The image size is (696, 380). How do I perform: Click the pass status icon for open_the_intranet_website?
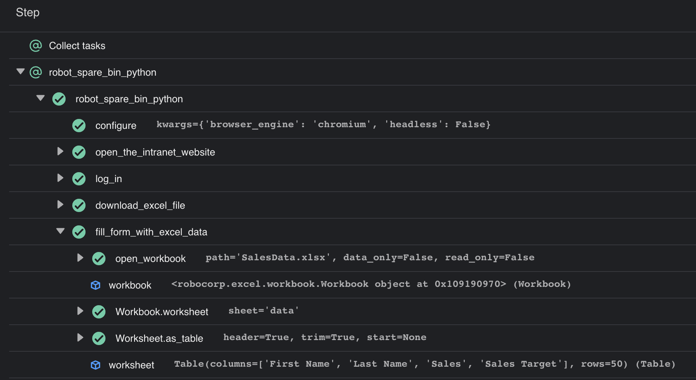(x=79, y=152)
